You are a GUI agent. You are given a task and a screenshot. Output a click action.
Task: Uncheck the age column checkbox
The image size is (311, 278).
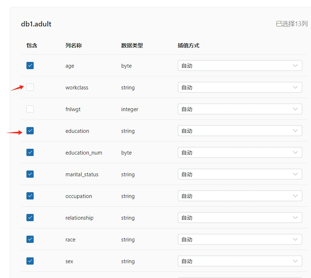(30, 66)
